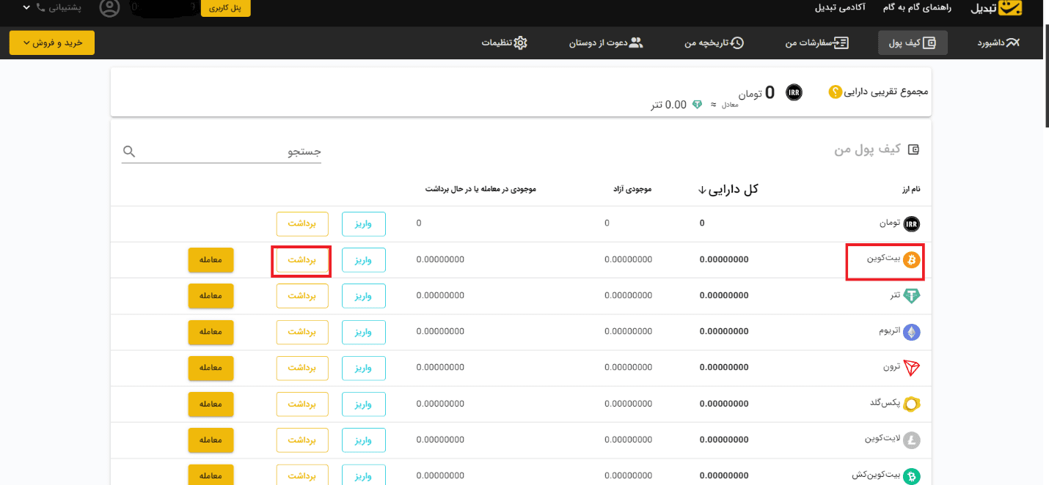Click واریز in the لایت‌کوین row

tap(364, 440)
